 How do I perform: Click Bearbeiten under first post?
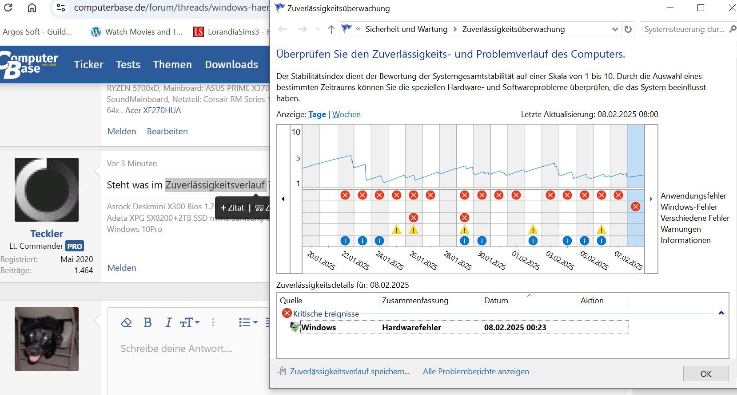(x=167, y=131)
